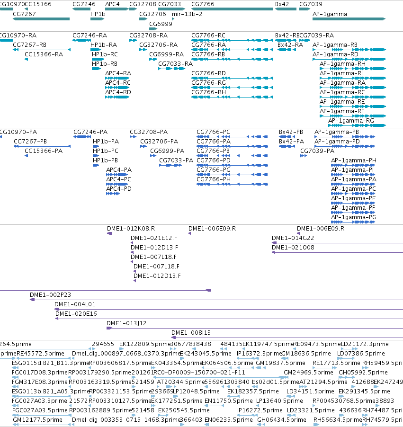Open transcript CG7766-RH

click(x=208, y=92)
